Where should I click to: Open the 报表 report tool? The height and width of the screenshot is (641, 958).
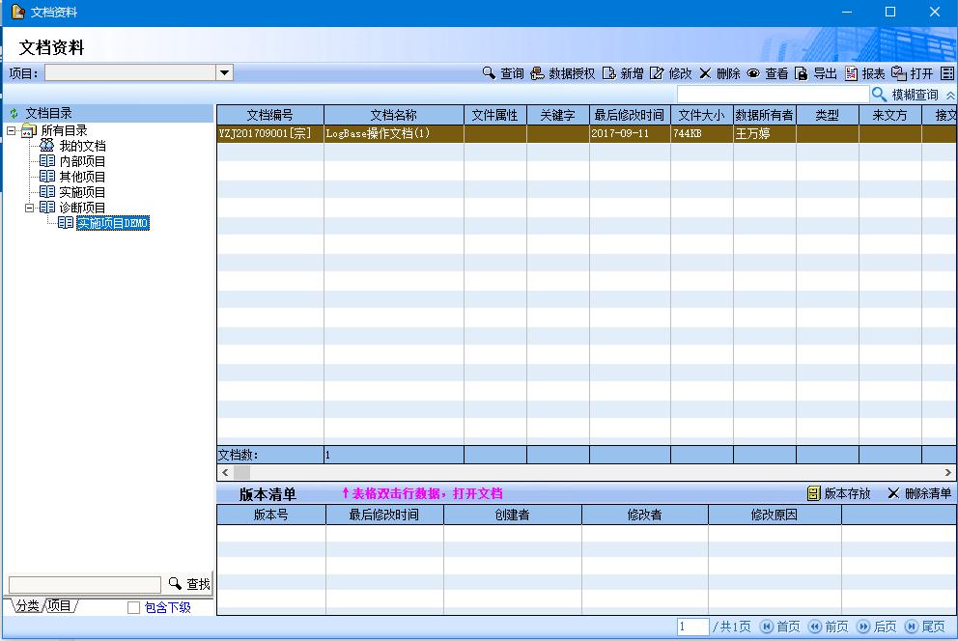click(x=851, y=73)
